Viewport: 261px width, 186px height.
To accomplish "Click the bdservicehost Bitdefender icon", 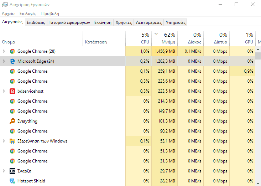I will [x=12, y=91].
